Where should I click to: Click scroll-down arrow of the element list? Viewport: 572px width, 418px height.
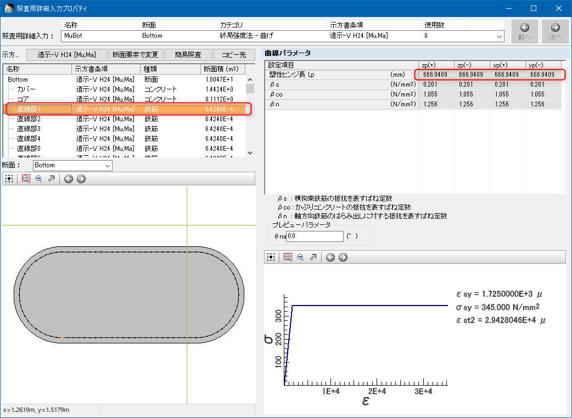250,154
